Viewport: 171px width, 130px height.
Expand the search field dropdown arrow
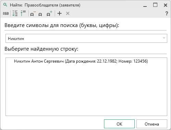[x=164, y=38]
